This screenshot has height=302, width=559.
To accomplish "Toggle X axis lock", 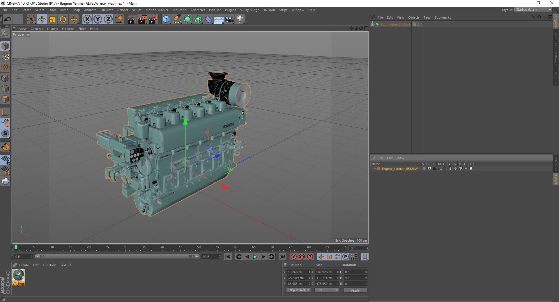I will pyautogui.click(x=87, y=19).
